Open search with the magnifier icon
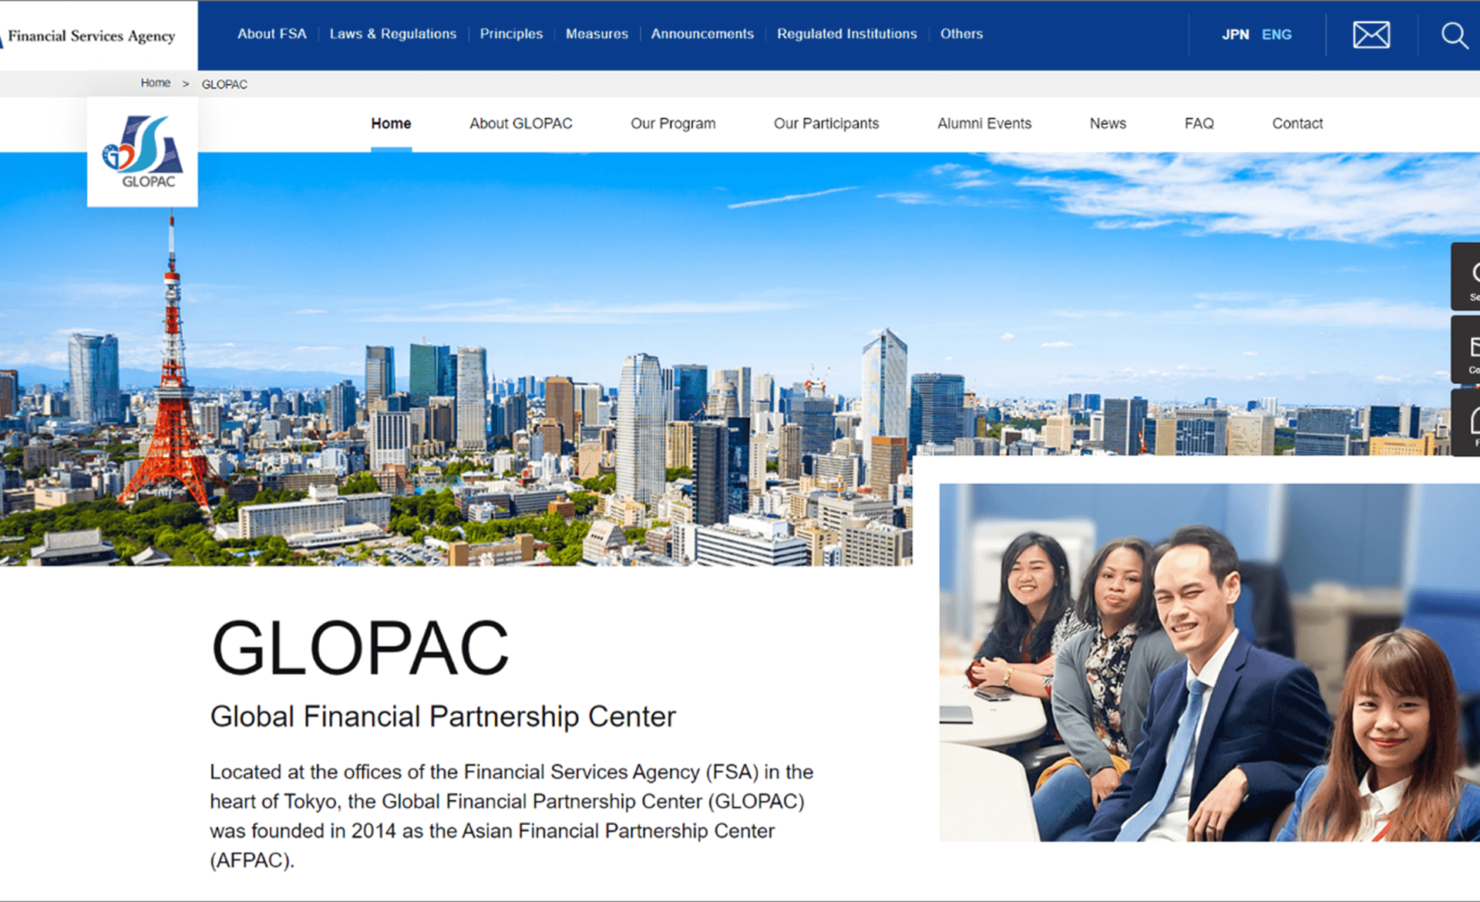1480x902 pixels. pos(1454,35)
